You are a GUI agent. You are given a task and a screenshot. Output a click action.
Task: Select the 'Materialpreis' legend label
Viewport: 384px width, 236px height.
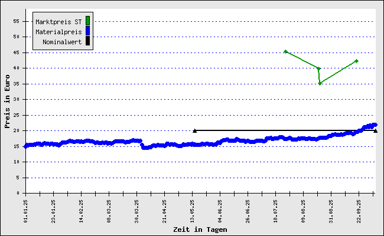(x=58, y=31)
